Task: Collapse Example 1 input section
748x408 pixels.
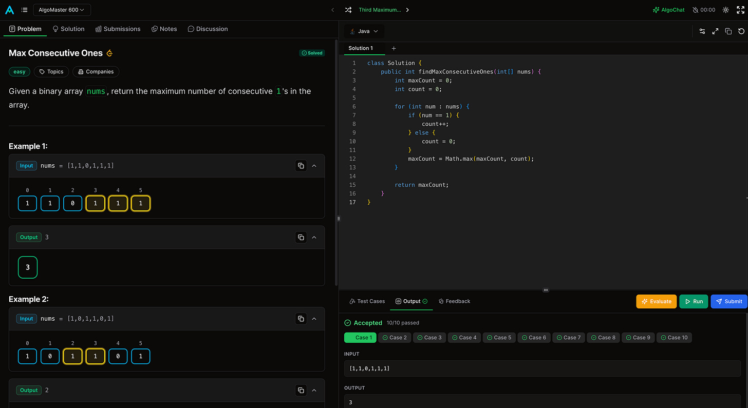Action: [x=314, y=166]
